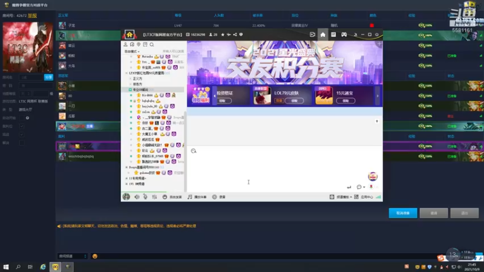
Task: Open the 自由模式 mode dropdown
Action: pos(132,51)
